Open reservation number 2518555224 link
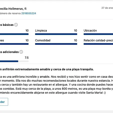 [x=29, y=13]
